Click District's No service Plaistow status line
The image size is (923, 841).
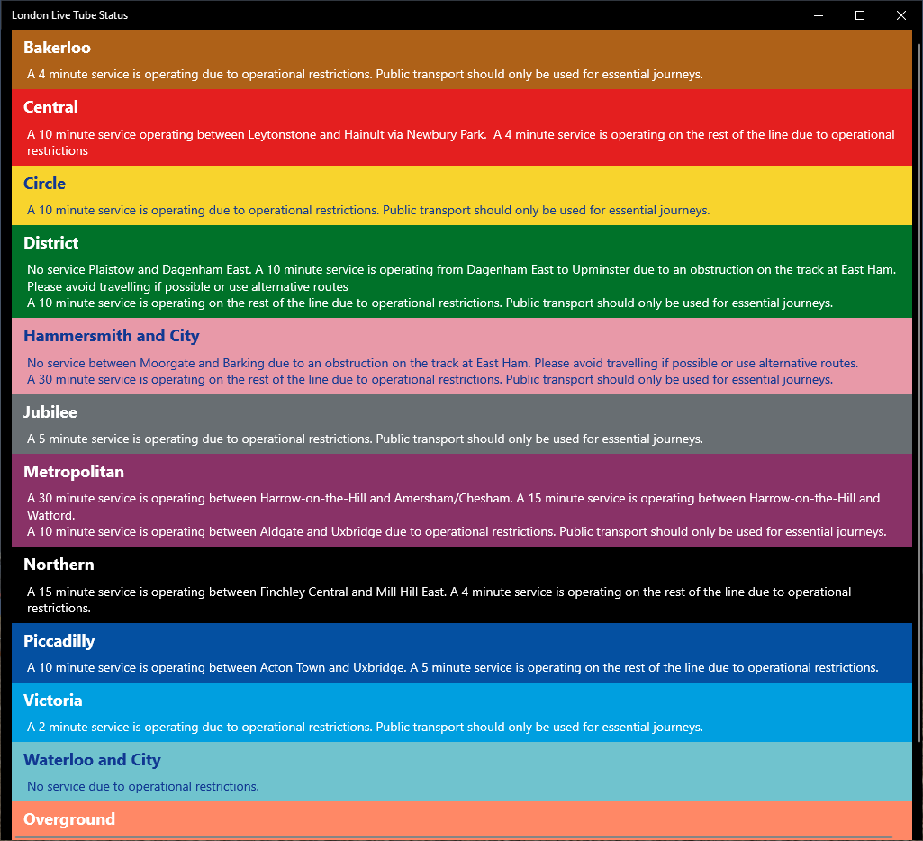[461, 270]
